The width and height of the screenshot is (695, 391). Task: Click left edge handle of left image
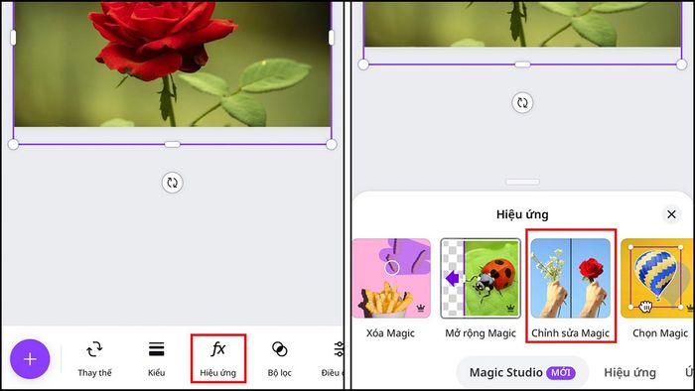click(13, 38)
